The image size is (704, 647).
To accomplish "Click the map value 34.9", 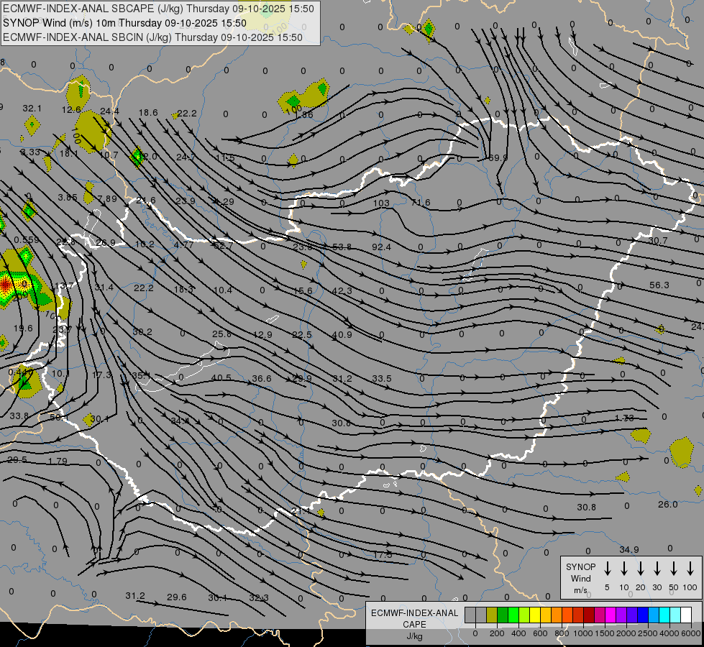I will coord(629,549).
